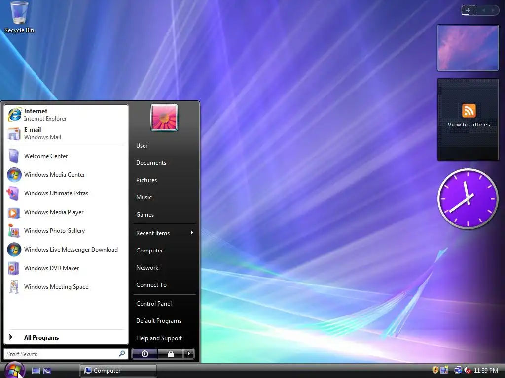Image resolution: width=505 pixels, height=378 pixels.
Task: Click the Computer taskbar button
Action: [x=118, y=371]
